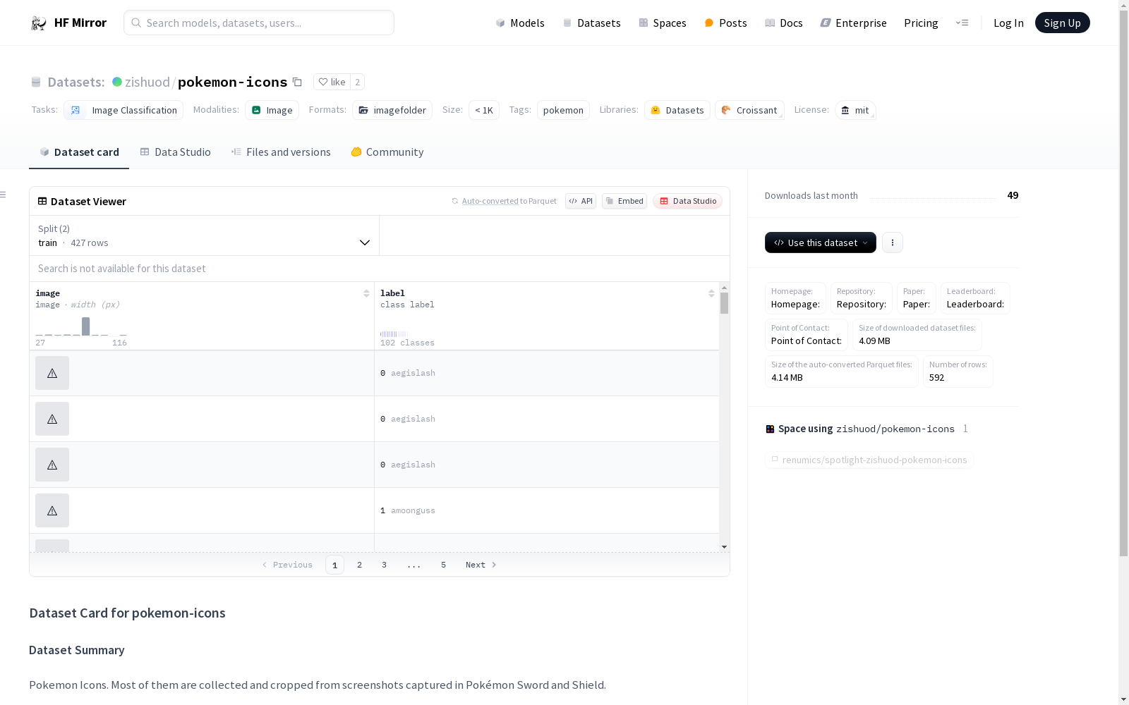Image resolution: width=1129 pixels, height=705 pixels.
Task: Click the warning thumbnail in the amoonguss row
Action: pos(52,510)
